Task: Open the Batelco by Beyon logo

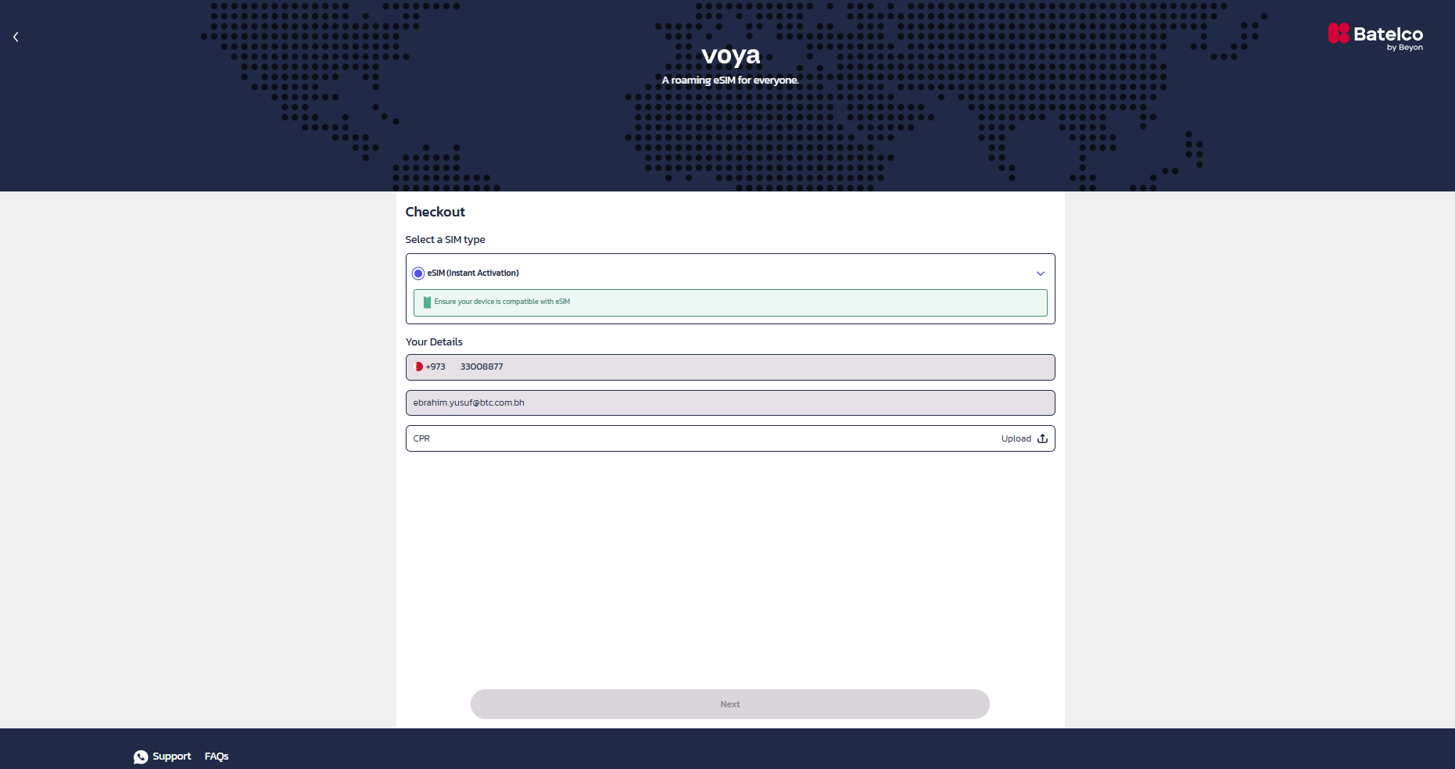Action: [1375, 37]
